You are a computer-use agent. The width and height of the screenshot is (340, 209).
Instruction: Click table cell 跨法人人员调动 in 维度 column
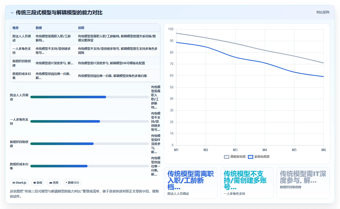pyautogui.click(x=22, y=38)
